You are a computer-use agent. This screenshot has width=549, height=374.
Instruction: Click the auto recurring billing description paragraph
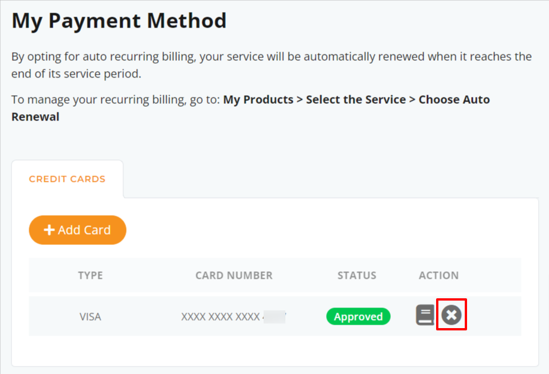(x=272, y=65)
